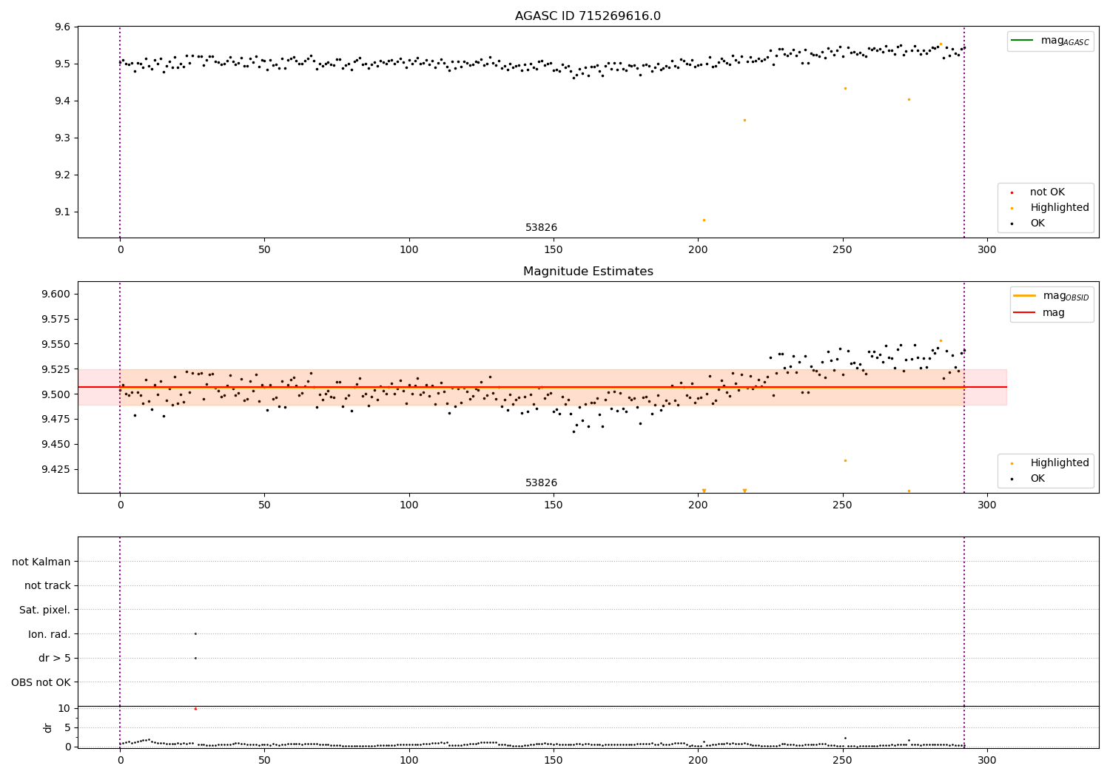Click the 150 x-tick under the middle plot
Image resolution: width=1110 pixels, height=777 pixels.
pyautogui.click(x=554, y=505)
